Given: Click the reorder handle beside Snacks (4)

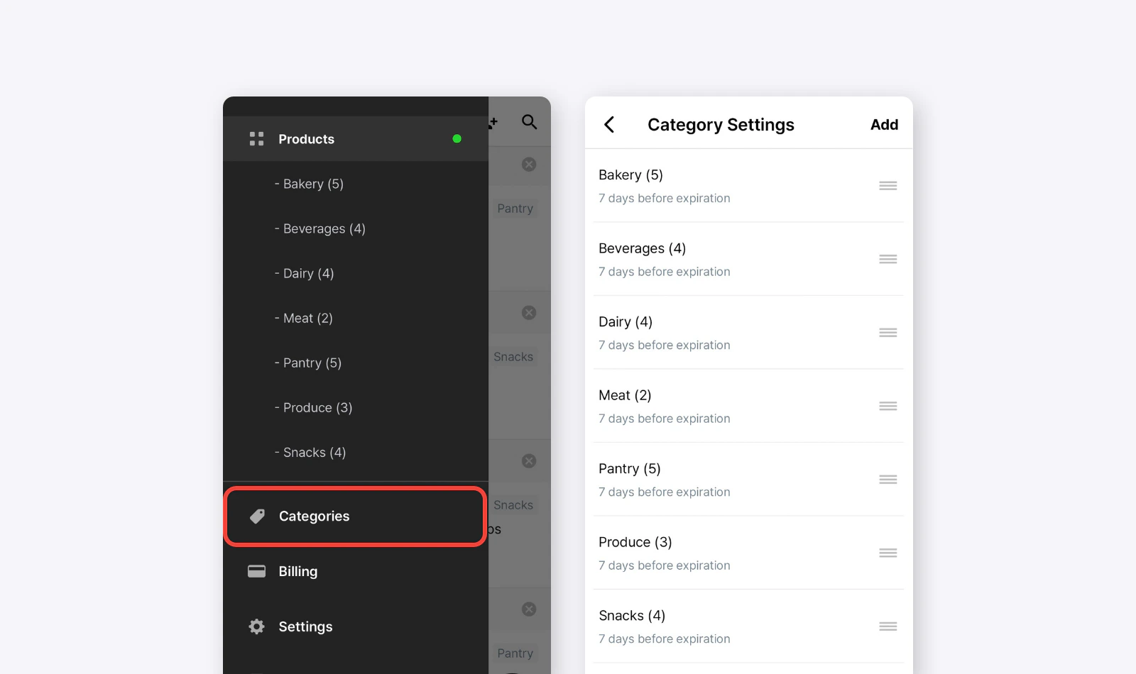Looking at the screenshot, I should (887, 626).
